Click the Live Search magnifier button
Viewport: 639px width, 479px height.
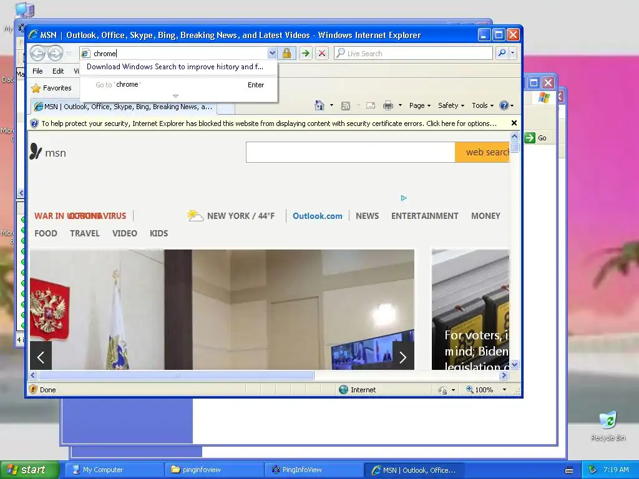(x=502, y=54)
